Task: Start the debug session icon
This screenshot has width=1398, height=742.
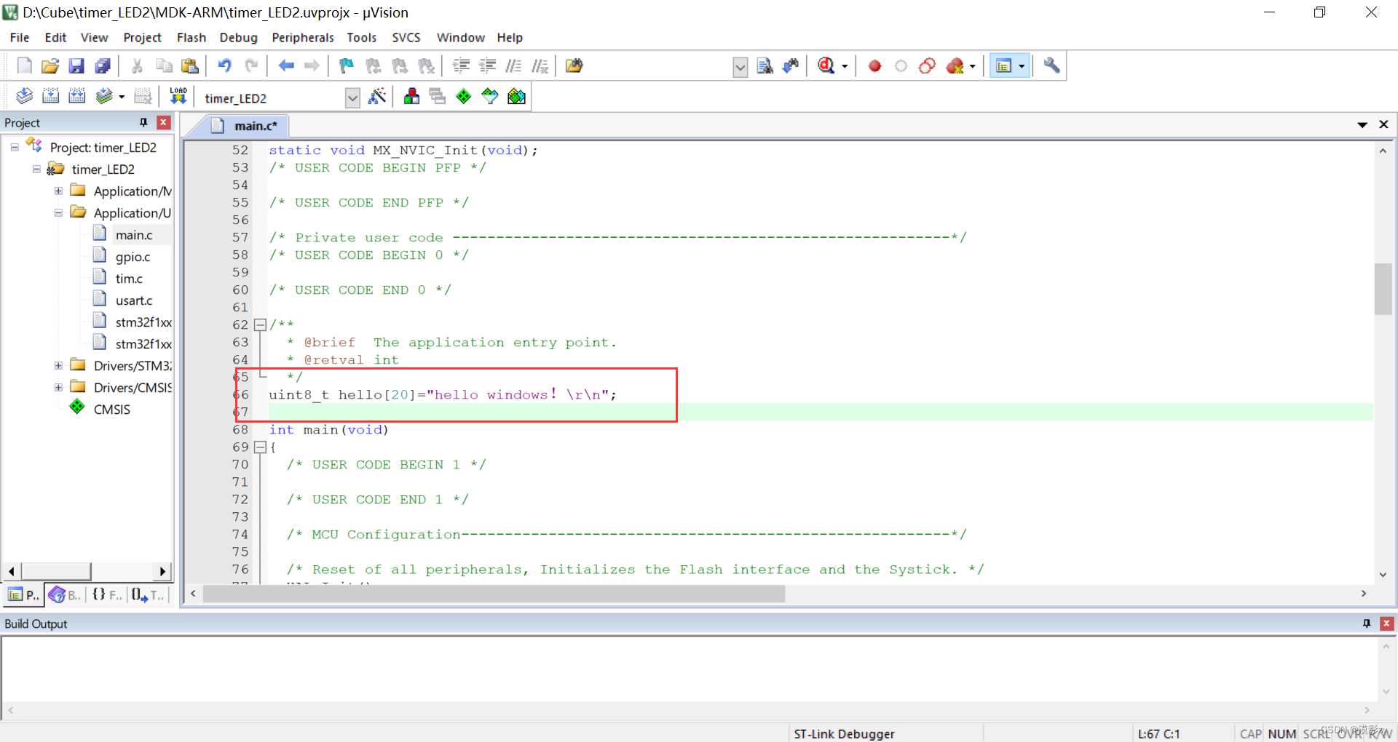Action: click(x=826, y=66)
